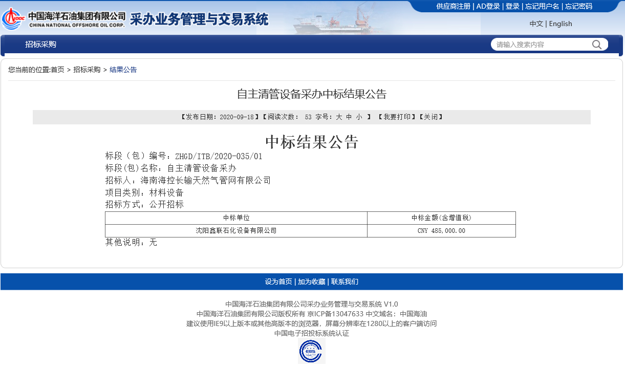This screenshot has height=368, width=625.
Task: Click bid number ZHGD/ITB/2020-035/01 text
Action: (219, 157)
